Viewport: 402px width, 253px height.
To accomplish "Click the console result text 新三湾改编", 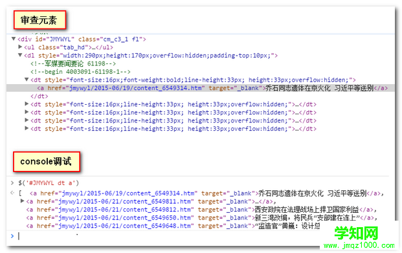I will click(x=271, y=218).
